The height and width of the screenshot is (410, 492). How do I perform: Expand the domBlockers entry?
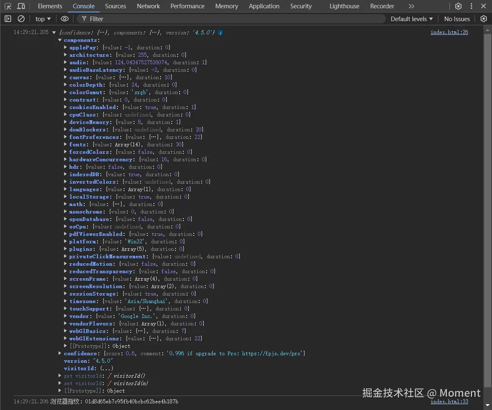tap(65, 129)
